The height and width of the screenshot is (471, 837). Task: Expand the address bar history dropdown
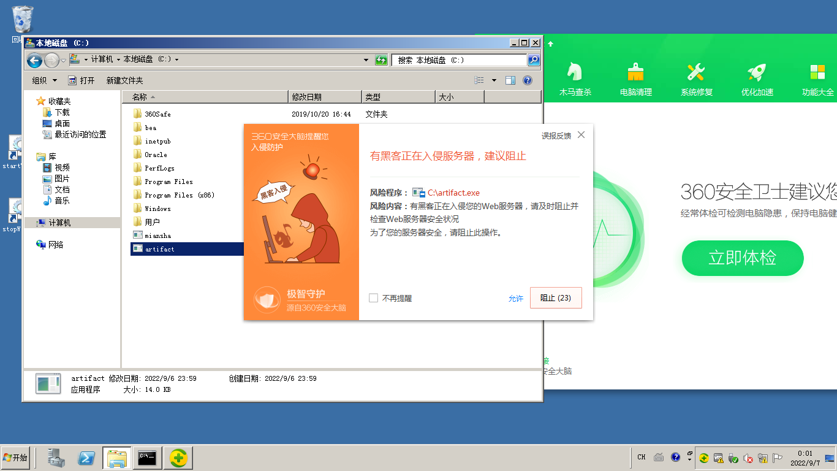click(366, 59)
